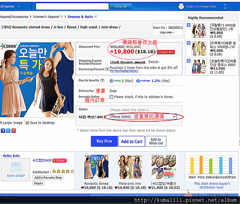Check the ship to Korea address box
This screenshot has height=204, width=240.
(112, 97)
